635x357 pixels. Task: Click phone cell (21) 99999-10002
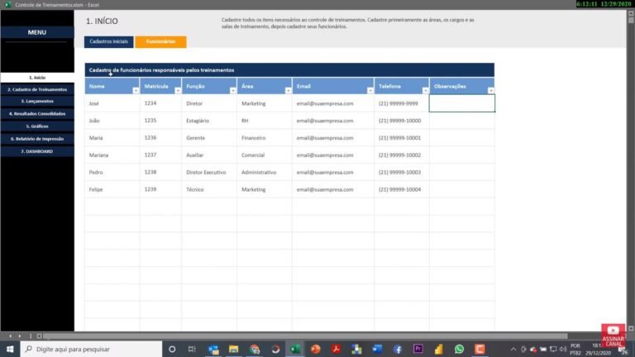tap(402, 155)
